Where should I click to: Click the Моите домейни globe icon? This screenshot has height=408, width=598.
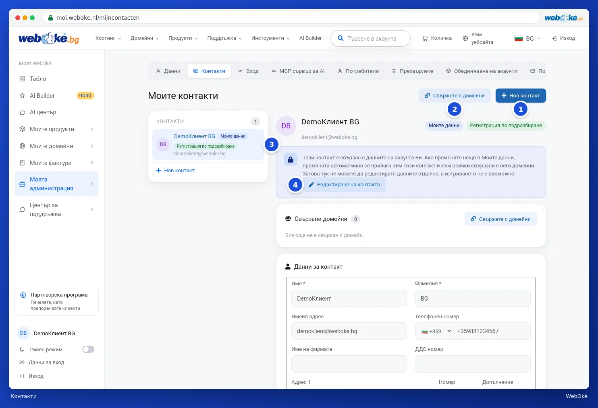coord(22,146)
